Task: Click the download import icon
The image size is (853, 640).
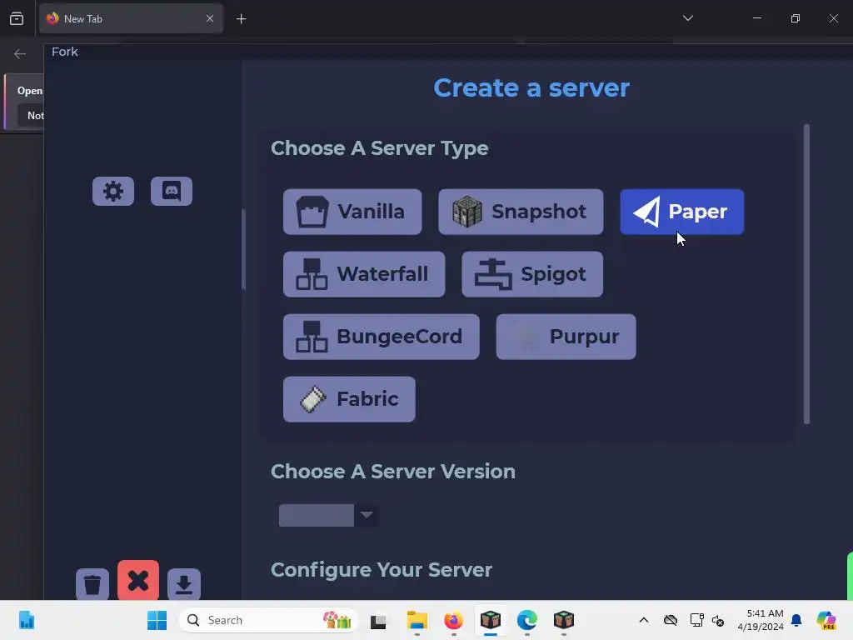Action: click(184, 584)
